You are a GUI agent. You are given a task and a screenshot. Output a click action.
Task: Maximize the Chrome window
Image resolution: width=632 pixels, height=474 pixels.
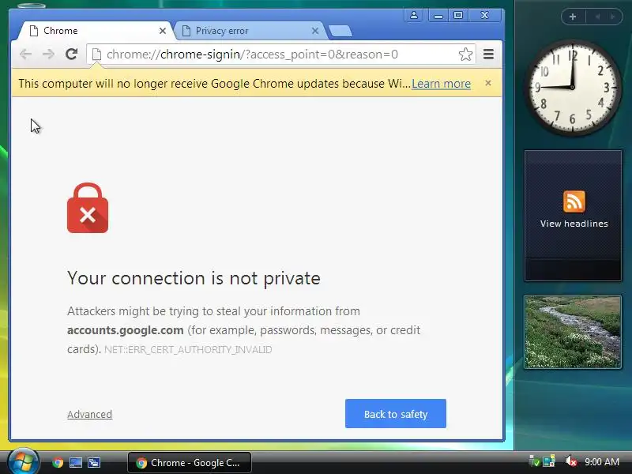[458, 15]
